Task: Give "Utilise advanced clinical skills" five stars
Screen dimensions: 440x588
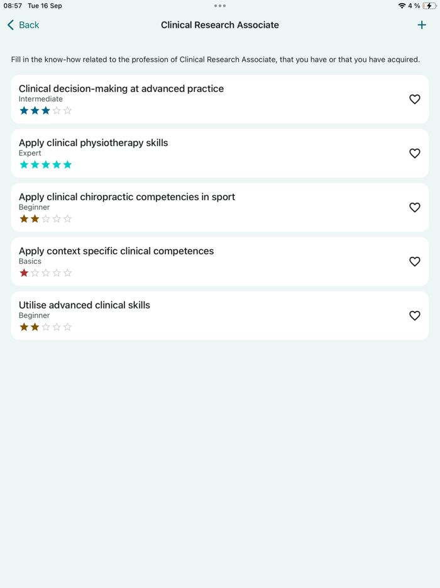Action: (68, 327)
